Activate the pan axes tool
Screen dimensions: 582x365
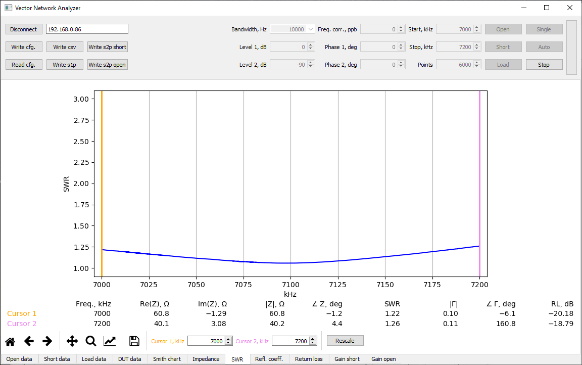point(72,341)
